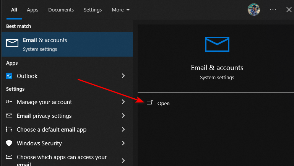Open Windows Security result
This screenshot has height=166, width=294.
click(x=67, y=143)
